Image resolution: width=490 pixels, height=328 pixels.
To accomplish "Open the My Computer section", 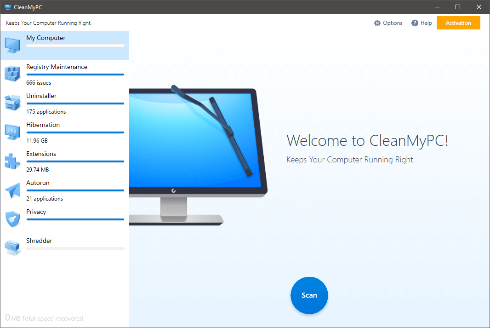I will [x=65, y=45].
